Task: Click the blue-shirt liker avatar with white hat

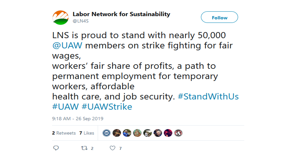Action: tap(127, 133)
